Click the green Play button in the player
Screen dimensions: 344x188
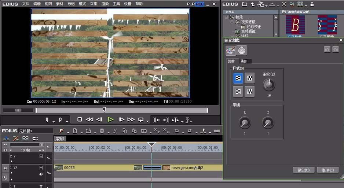110,119
